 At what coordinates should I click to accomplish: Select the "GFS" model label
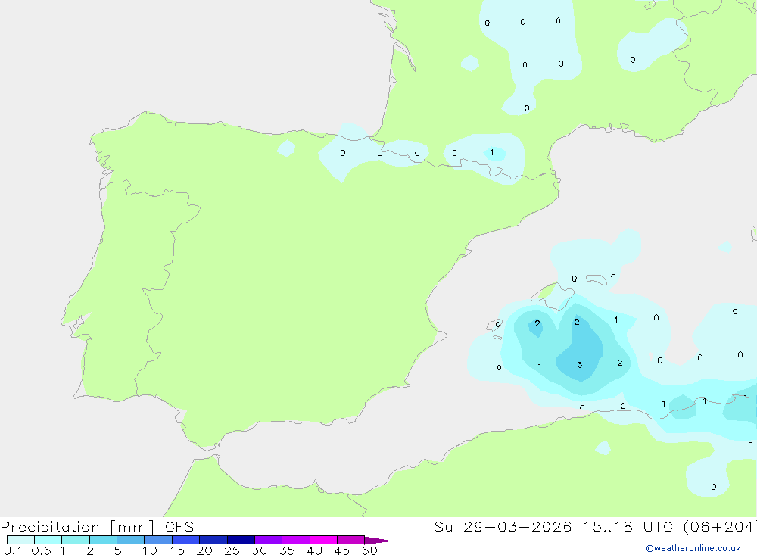point(179,527)
